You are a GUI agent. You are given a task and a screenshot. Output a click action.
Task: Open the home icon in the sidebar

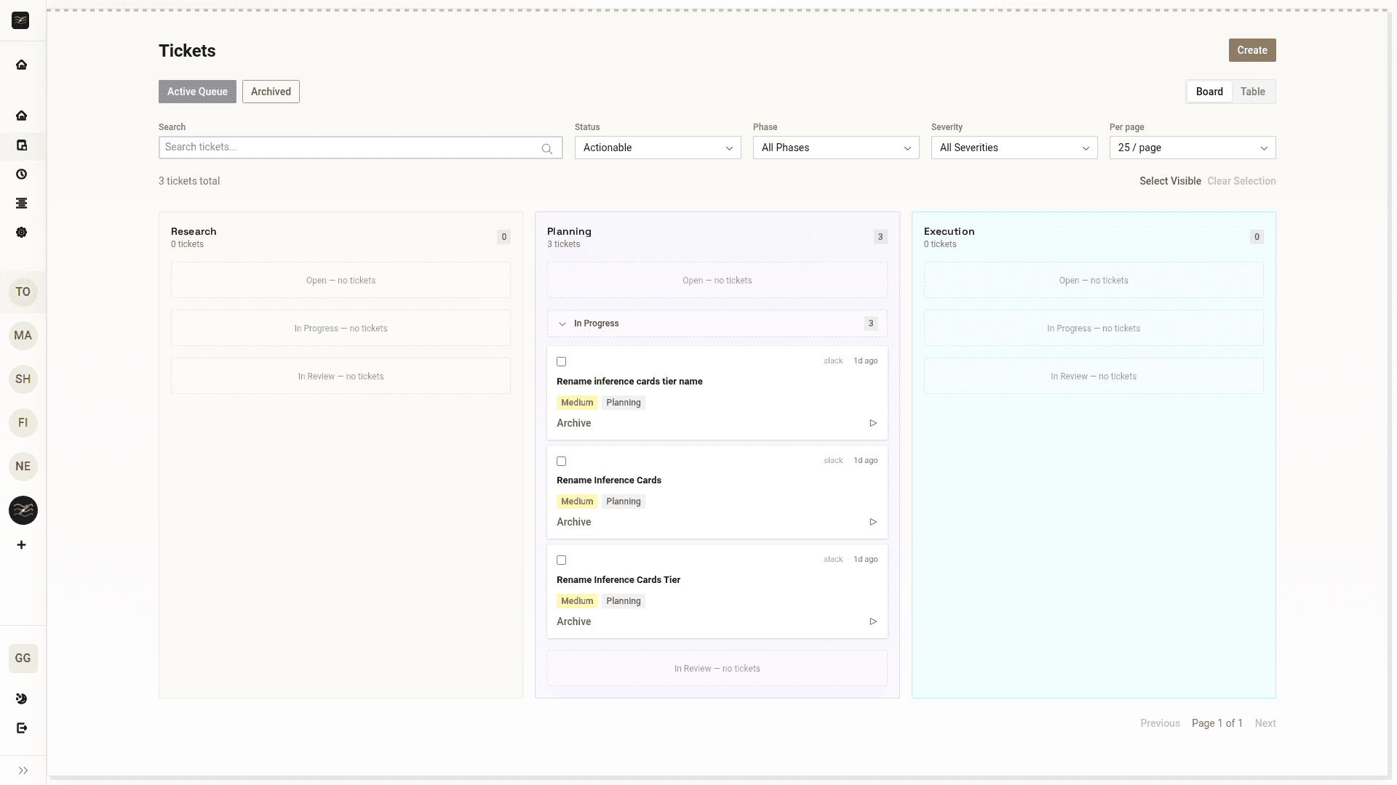click(x=22, y=116)
